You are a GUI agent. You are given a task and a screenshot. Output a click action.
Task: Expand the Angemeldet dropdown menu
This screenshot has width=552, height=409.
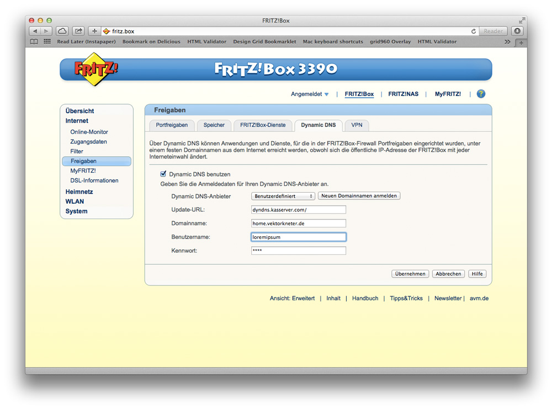pyautogui.click(x=310, y=94)
